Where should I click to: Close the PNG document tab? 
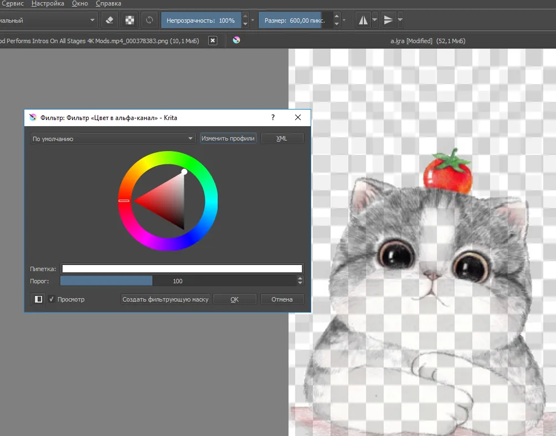coord(213,40)
